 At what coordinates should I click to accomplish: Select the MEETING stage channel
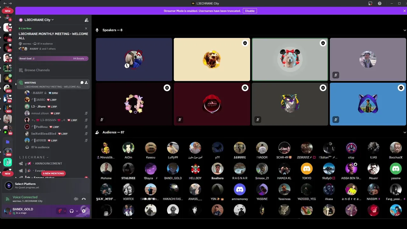(x=53, y=84)
